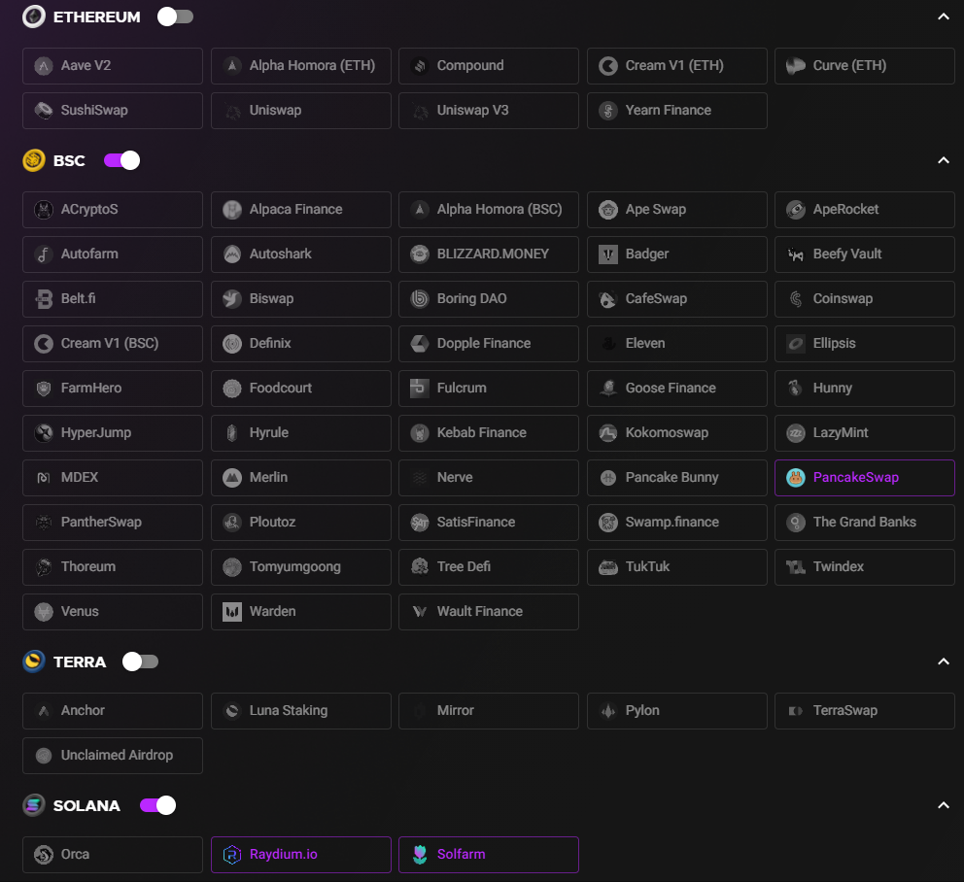
Task: Click the Aave V2 icon
Action: [x=44, y=66]
